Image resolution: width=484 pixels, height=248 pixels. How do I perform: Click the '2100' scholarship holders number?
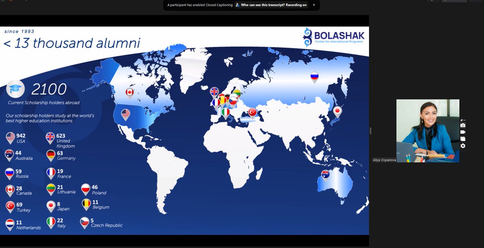pyautogui.click(x=49, y=89)
